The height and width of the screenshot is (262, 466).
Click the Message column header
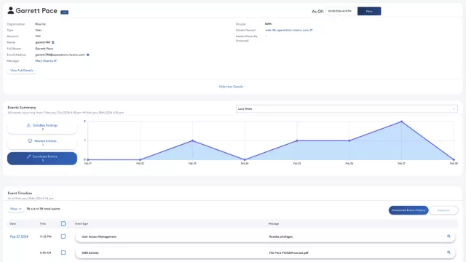[x=274, y=223]
